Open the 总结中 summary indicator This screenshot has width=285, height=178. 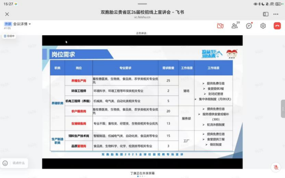pyautogui.click(x=9, y=36)
